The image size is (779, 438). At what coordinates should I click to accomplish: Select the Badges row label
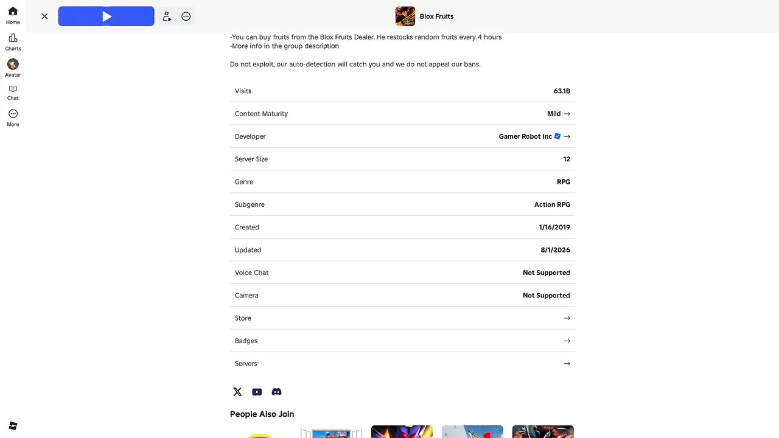[246, 341]
